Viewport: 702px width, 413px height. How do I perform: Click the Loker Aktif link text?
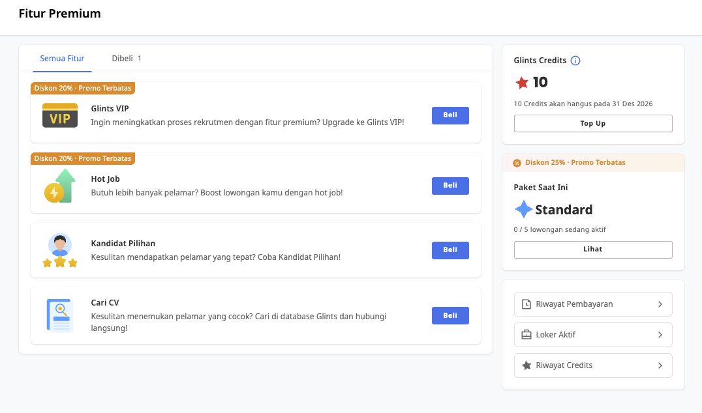pyautogui.click(x=556, y=334)
